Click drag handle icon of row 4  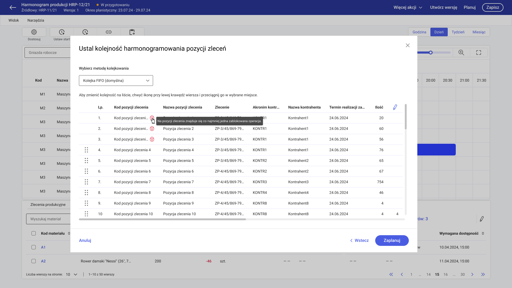click(86, 150)
